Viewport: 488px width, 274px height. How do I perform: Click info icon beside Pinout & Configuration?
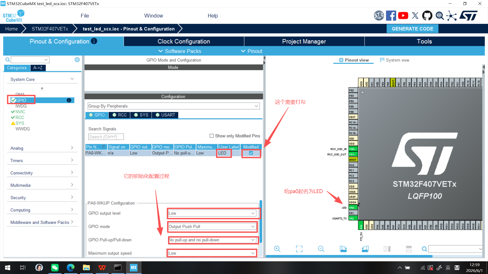point(94,41)
